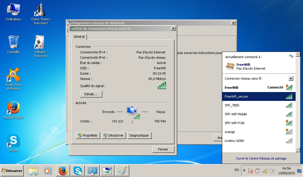Click the signal quality bars in status dialog

[x=162, y=86]
